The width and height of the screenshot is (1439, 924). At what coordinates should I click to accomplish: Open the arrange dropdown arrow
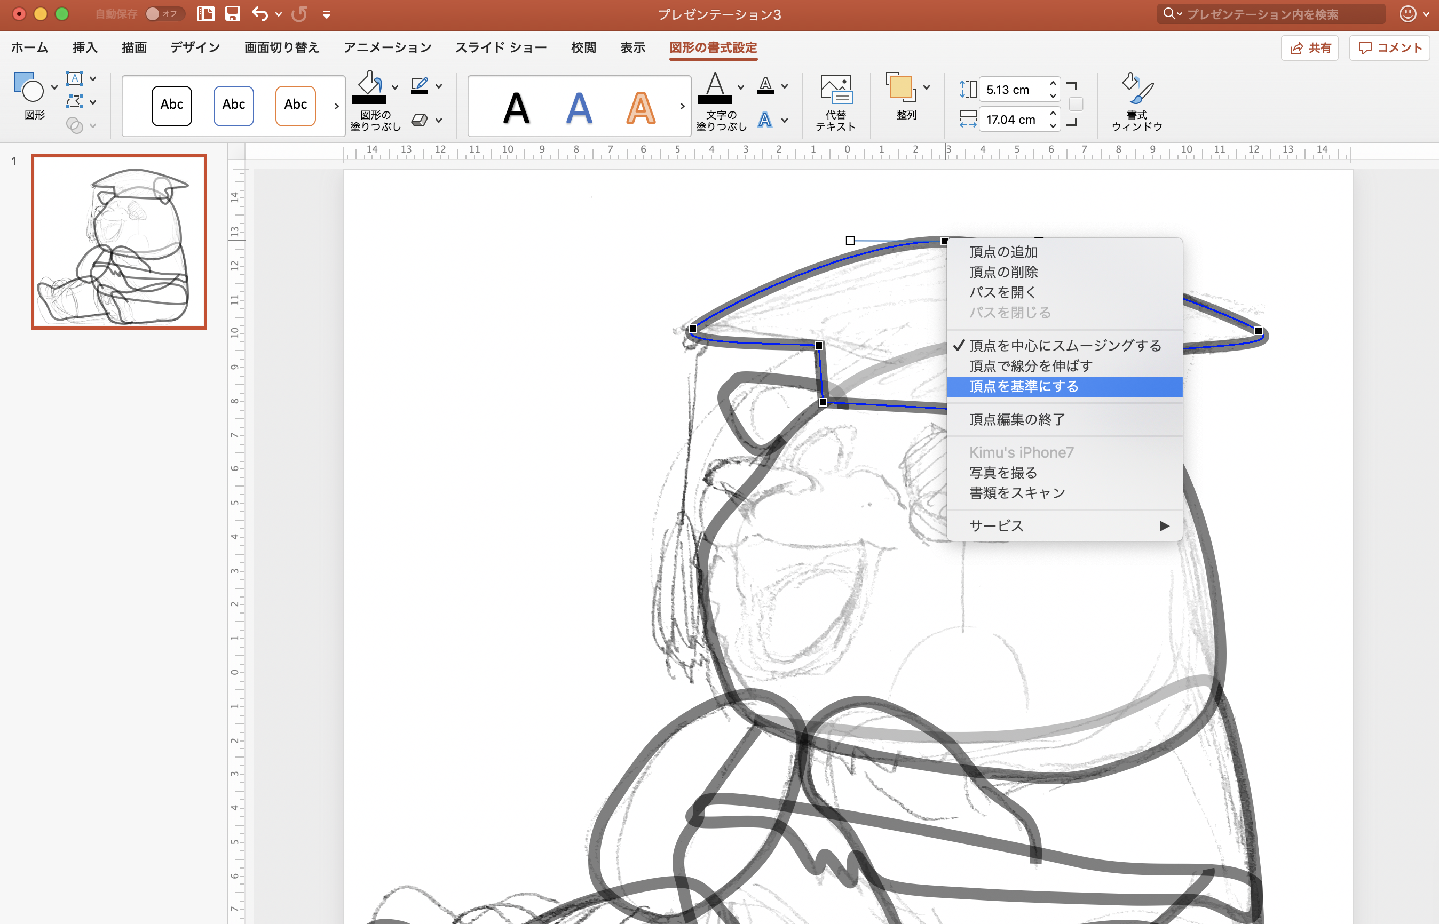[x=926, y=87]
